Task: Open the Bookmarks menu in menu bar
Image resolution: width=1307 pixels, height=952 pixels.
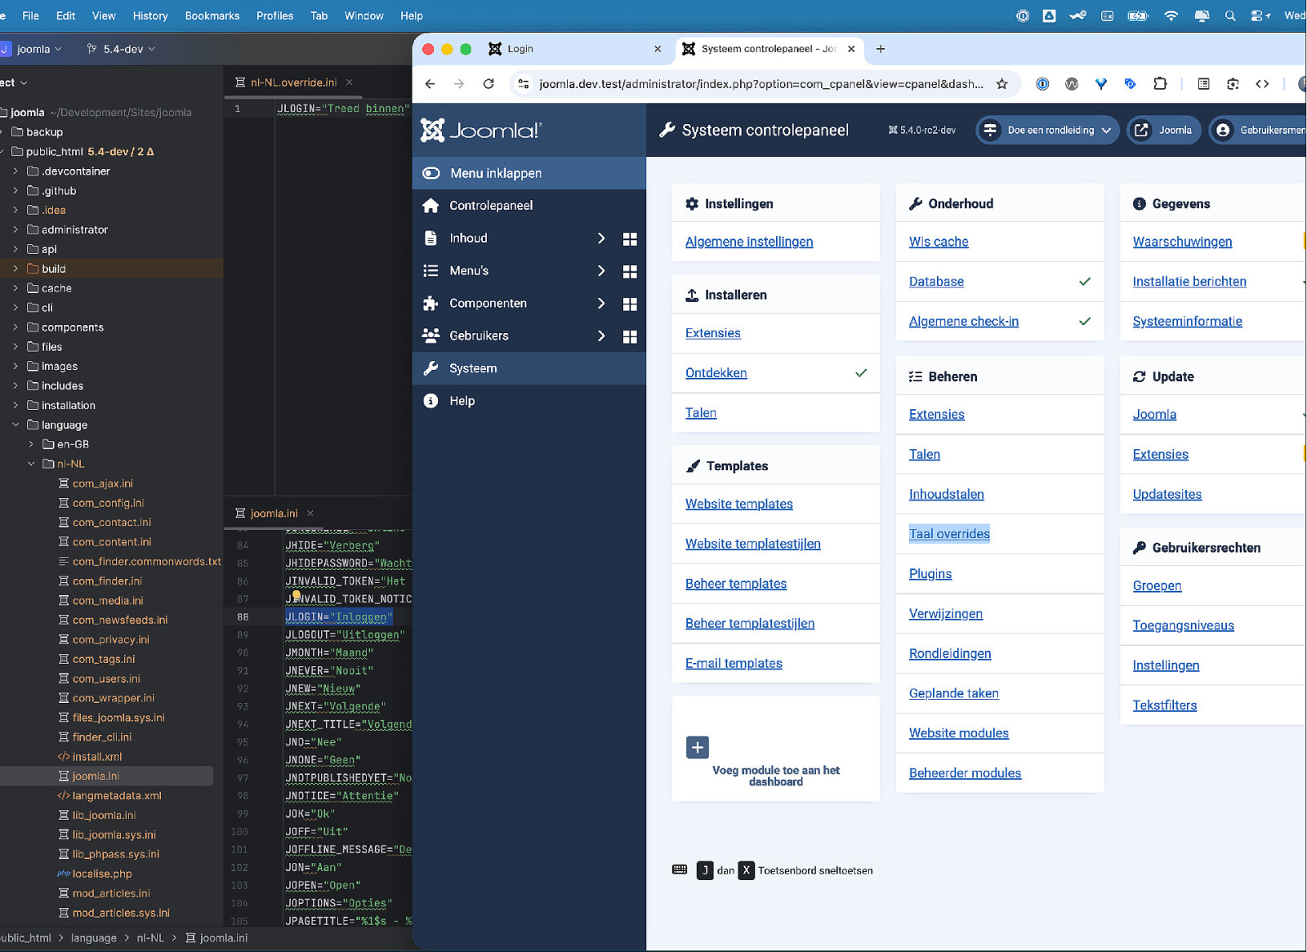Action: pos(212,16)
